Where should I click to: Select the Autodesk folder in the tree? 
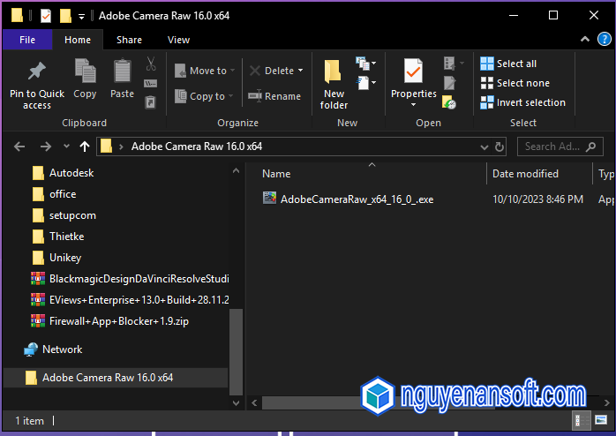pyautogui.click(x=71, y=173)
